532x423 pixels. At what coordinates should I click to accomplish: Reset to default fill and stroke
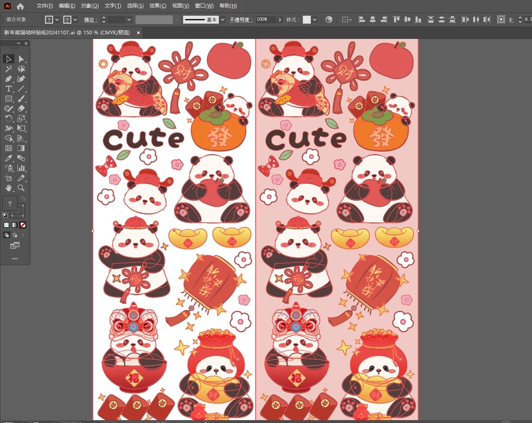tap(5, 216)
